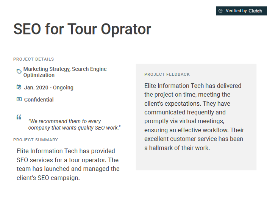Click the checkmark icon in Verified badge
Screen dimensions: 267x222
220,11
